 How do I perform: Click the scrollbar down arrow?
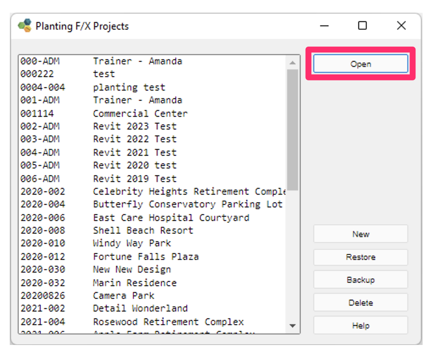tap(293, 326)
